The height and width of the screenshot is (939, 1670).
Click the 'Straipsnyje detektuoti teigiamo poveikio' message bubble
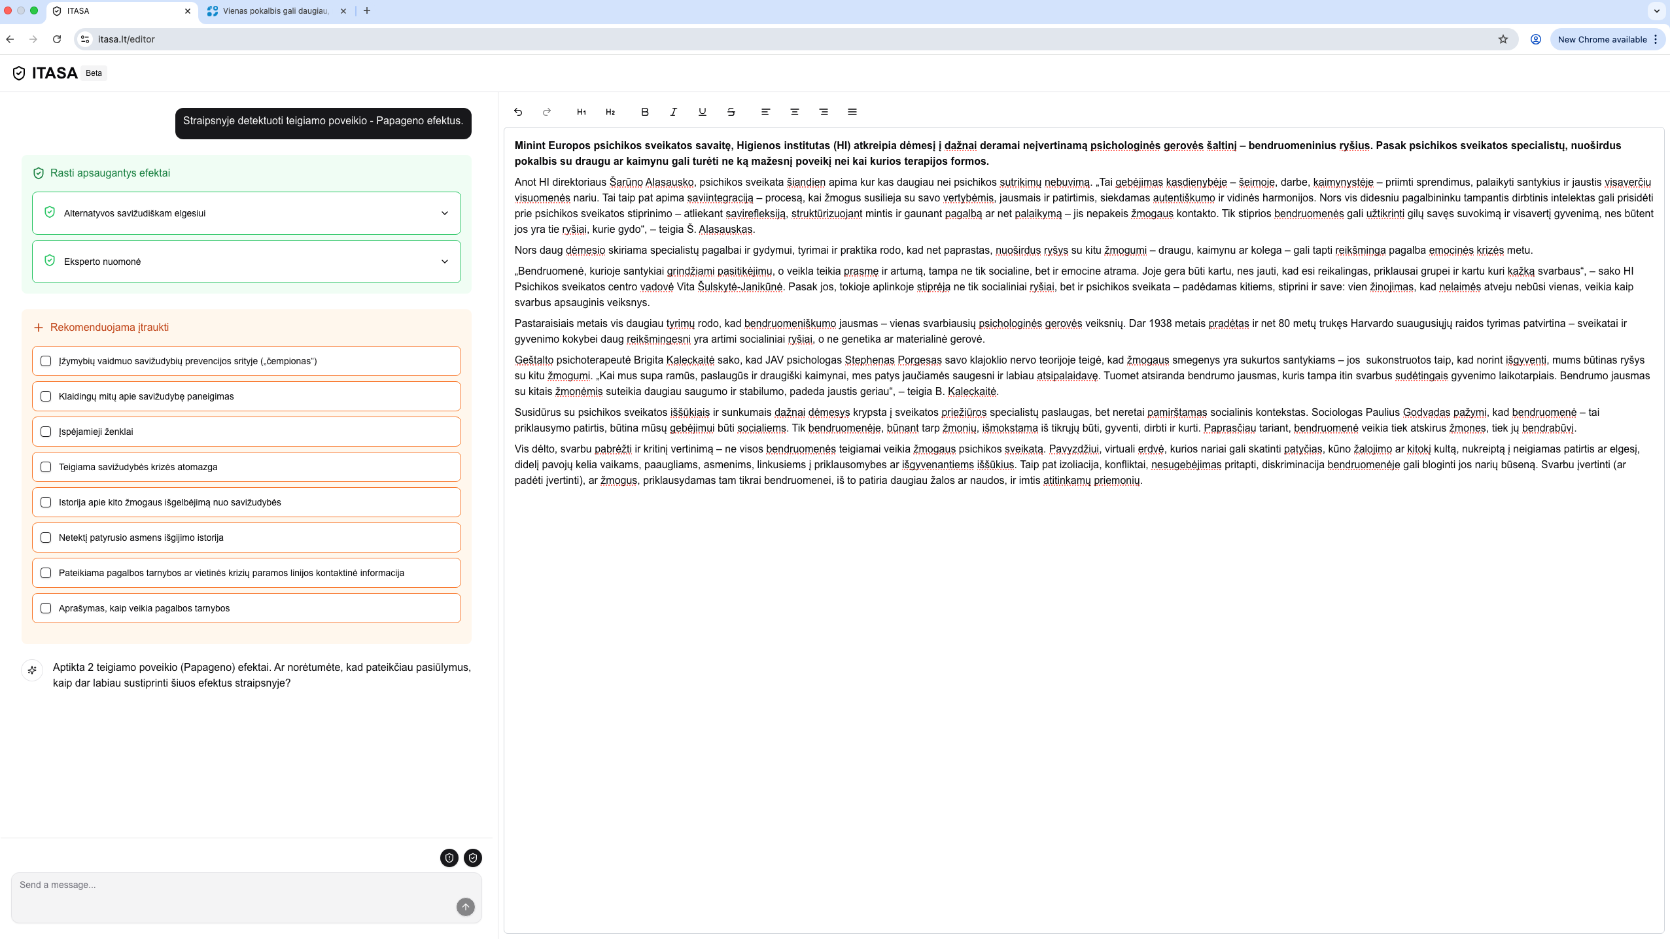(323, 123)
